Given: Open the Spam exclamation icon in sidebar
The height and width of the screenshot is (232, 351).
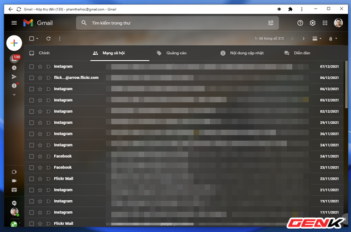Looking at the screenshot, I should tap(14, 85).
